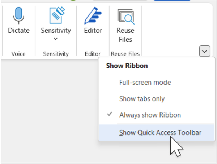Select Always show Ribbon option
217x164 pixels.
150,115
